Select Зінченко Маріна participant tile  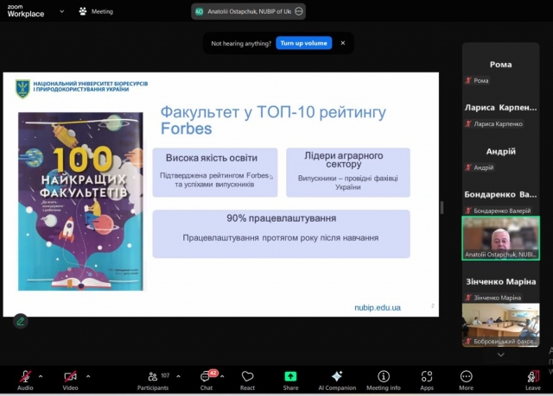click(501, 281)
